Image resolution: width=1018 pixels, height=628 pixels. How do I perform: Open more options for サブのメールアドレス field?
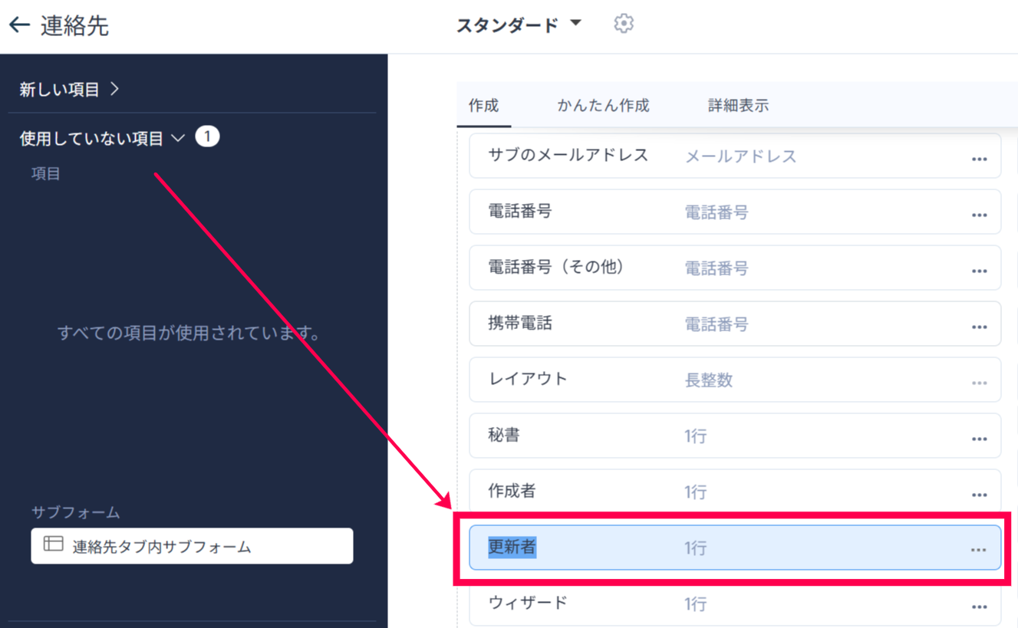pos(979,159)
